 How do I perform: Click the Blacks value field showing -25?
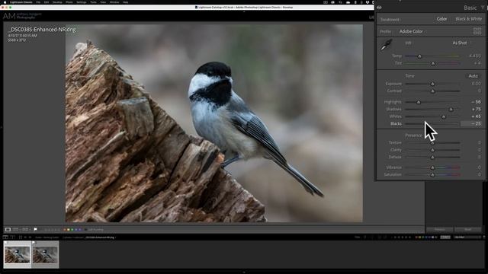pos(471,123)
